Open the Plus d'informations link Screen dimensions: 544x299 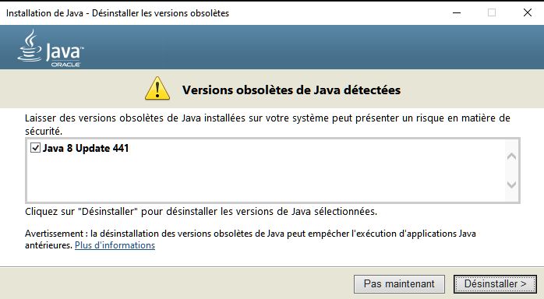115,245
